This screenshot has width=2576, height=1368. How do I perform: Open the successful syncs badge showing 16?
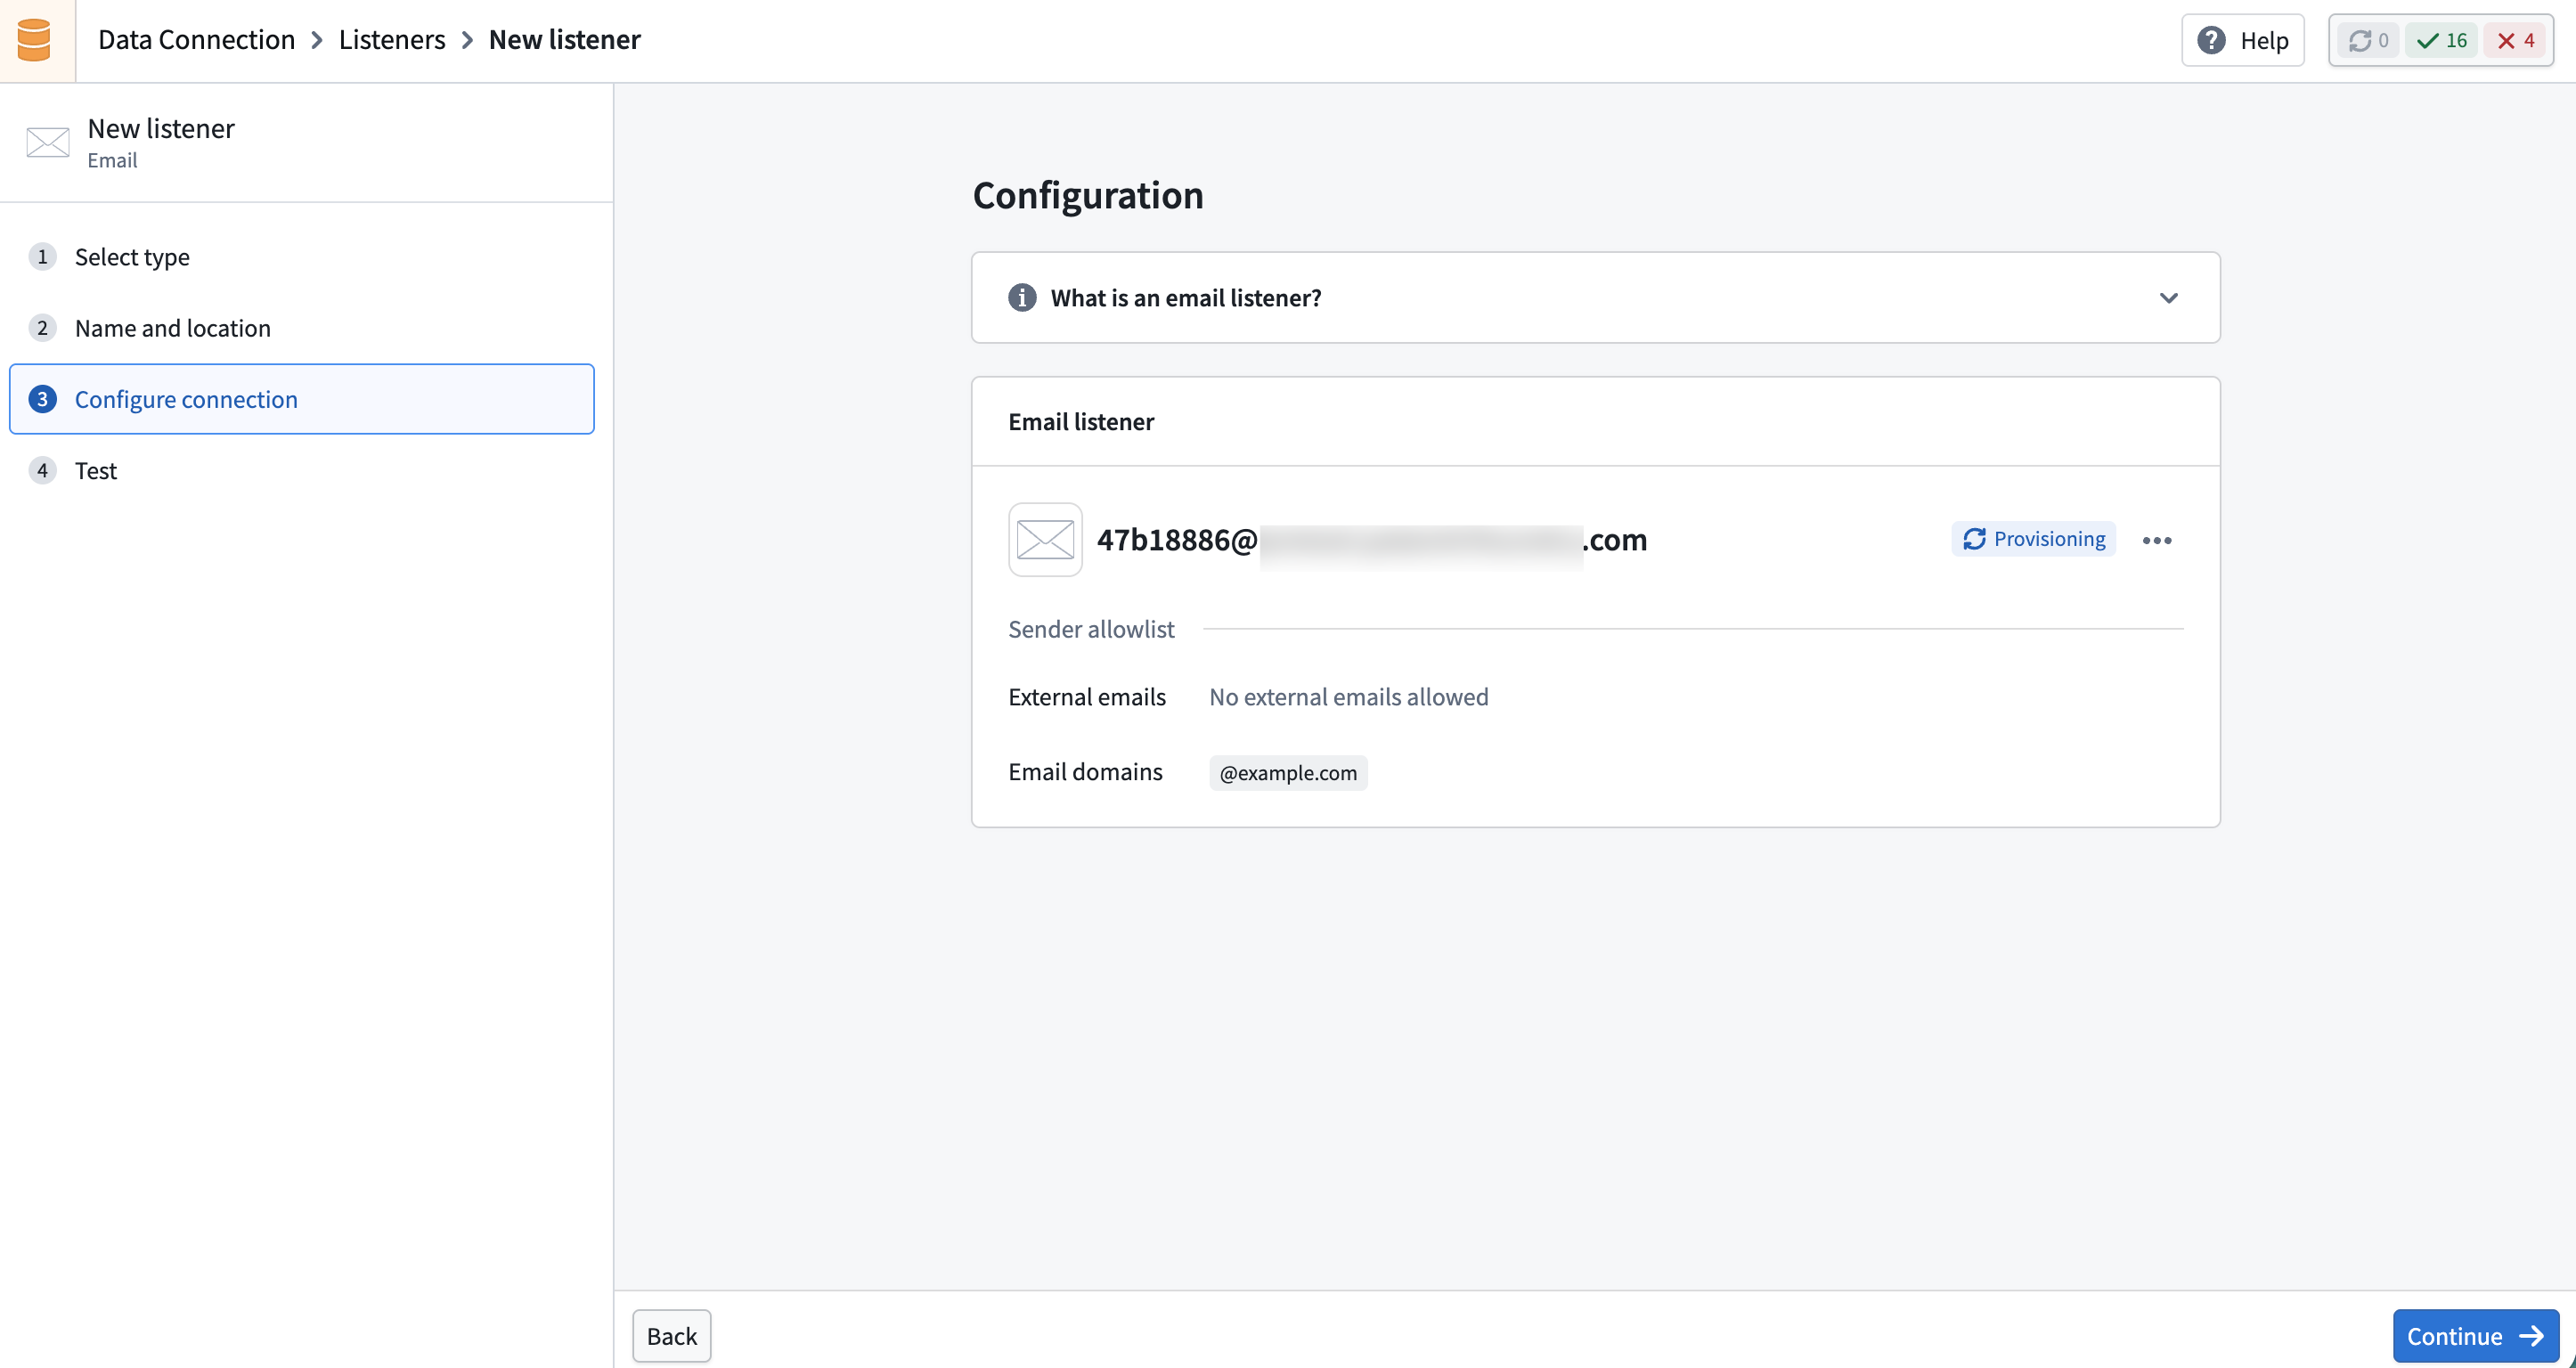pyautogui.click(x=2442, y=40)
